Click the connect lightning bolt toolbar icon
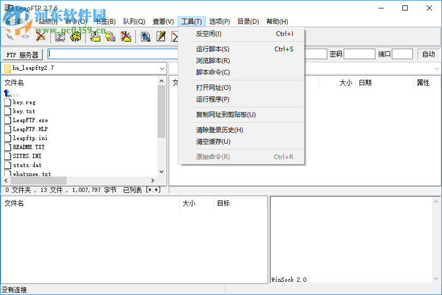The image size is (442, 295). [x=10, y=36]
